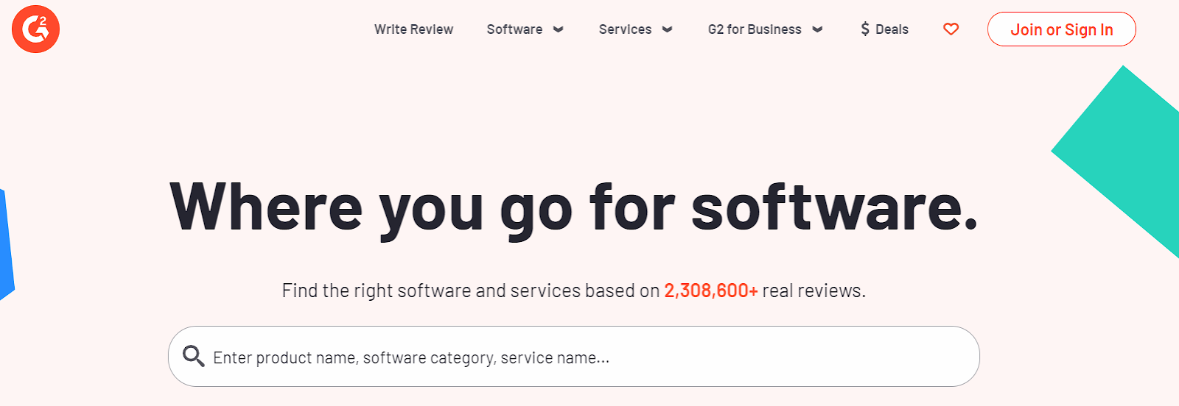Click the magnifying glass search icon
The height and width of the screenshot is (406, 1179).
click(x=194, y=357)
